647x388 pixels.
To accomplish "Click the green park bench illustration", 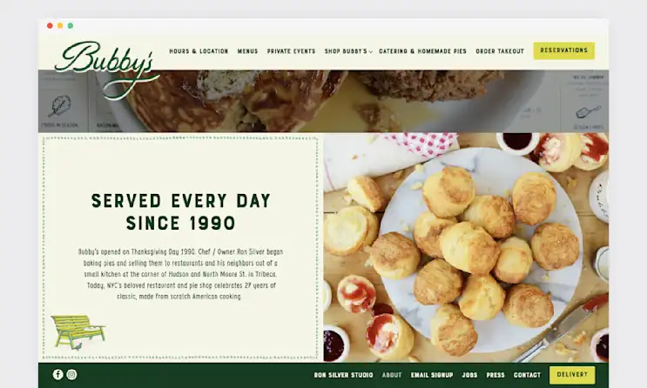I will pos(78,332).
